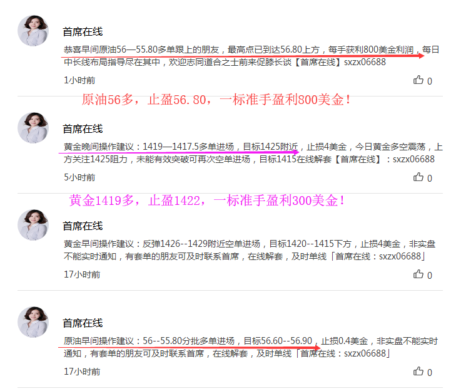
Task: Click the 1小时前 timestamp
Action: pyautogui.click(x=79, y=80)
